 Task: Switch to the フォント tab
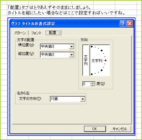(36, 33)
